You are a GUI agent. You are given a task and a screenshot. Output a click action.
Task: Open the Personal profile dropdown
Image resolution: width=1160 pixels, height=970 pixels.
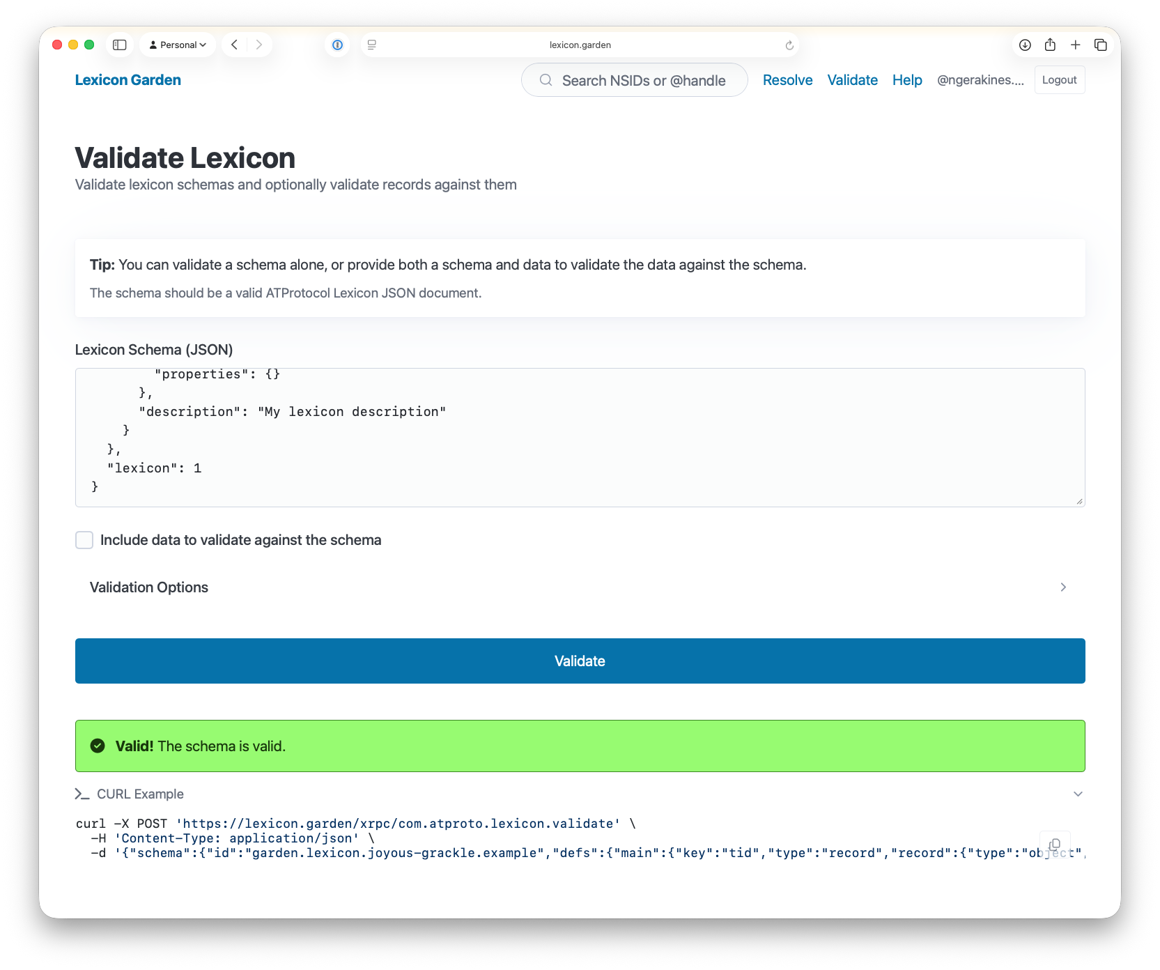click(178, 45)
